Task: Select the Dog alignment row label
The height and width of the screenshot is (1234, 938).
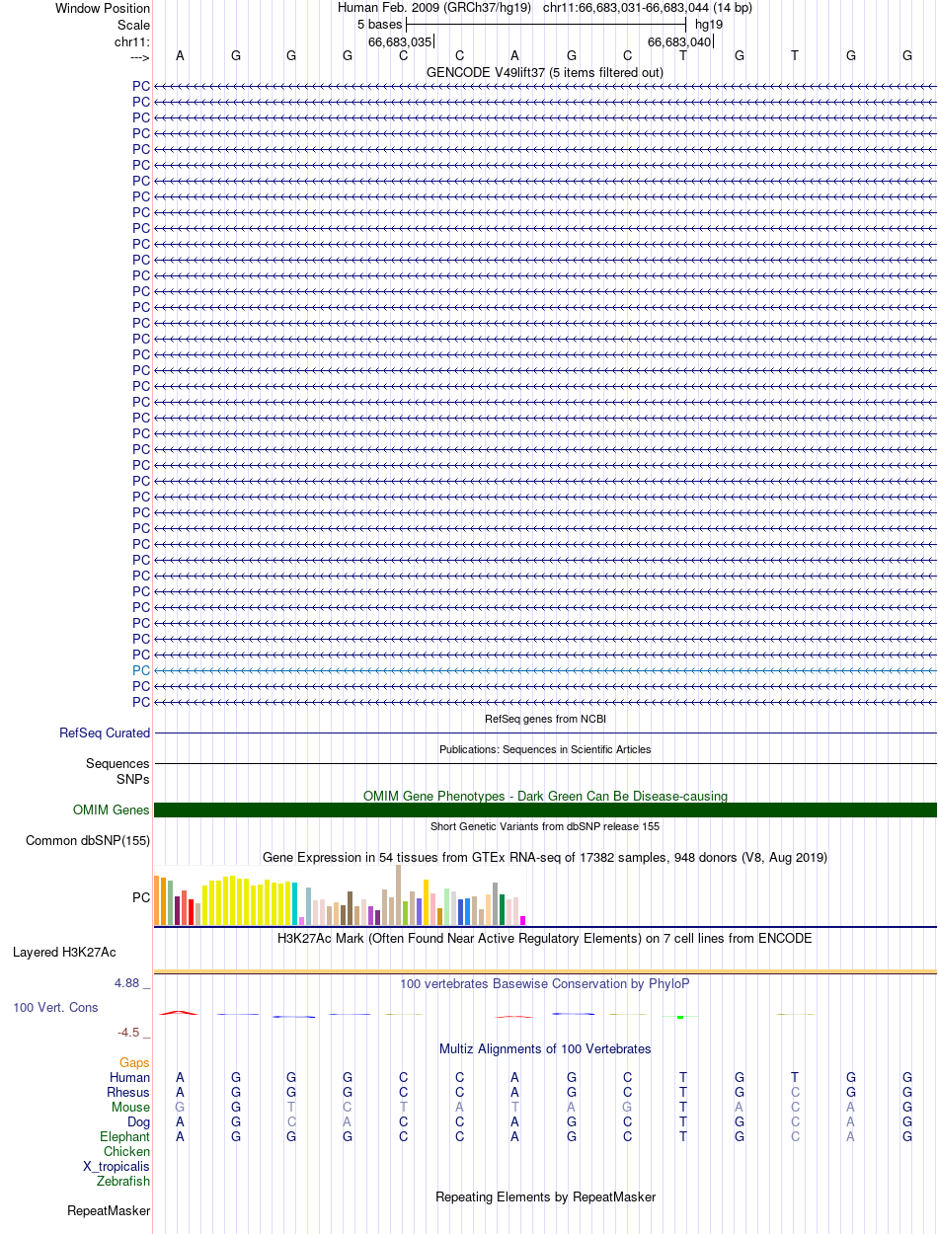Action: pyautogui.click(x=138, y=1122)
